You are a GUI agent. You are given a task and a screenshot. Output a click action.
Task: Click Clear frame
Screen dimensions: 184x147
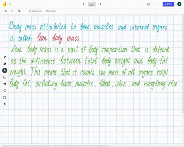pyautogui.click(x=51, y=11)
